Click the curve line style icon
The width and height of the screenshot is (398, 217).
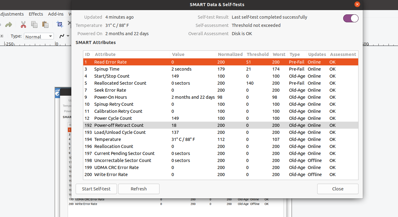click(62, 36)
